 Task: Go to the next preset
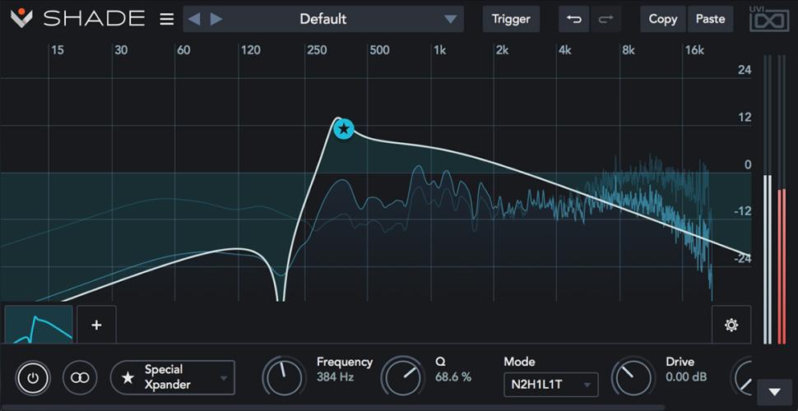coord(216,20)
